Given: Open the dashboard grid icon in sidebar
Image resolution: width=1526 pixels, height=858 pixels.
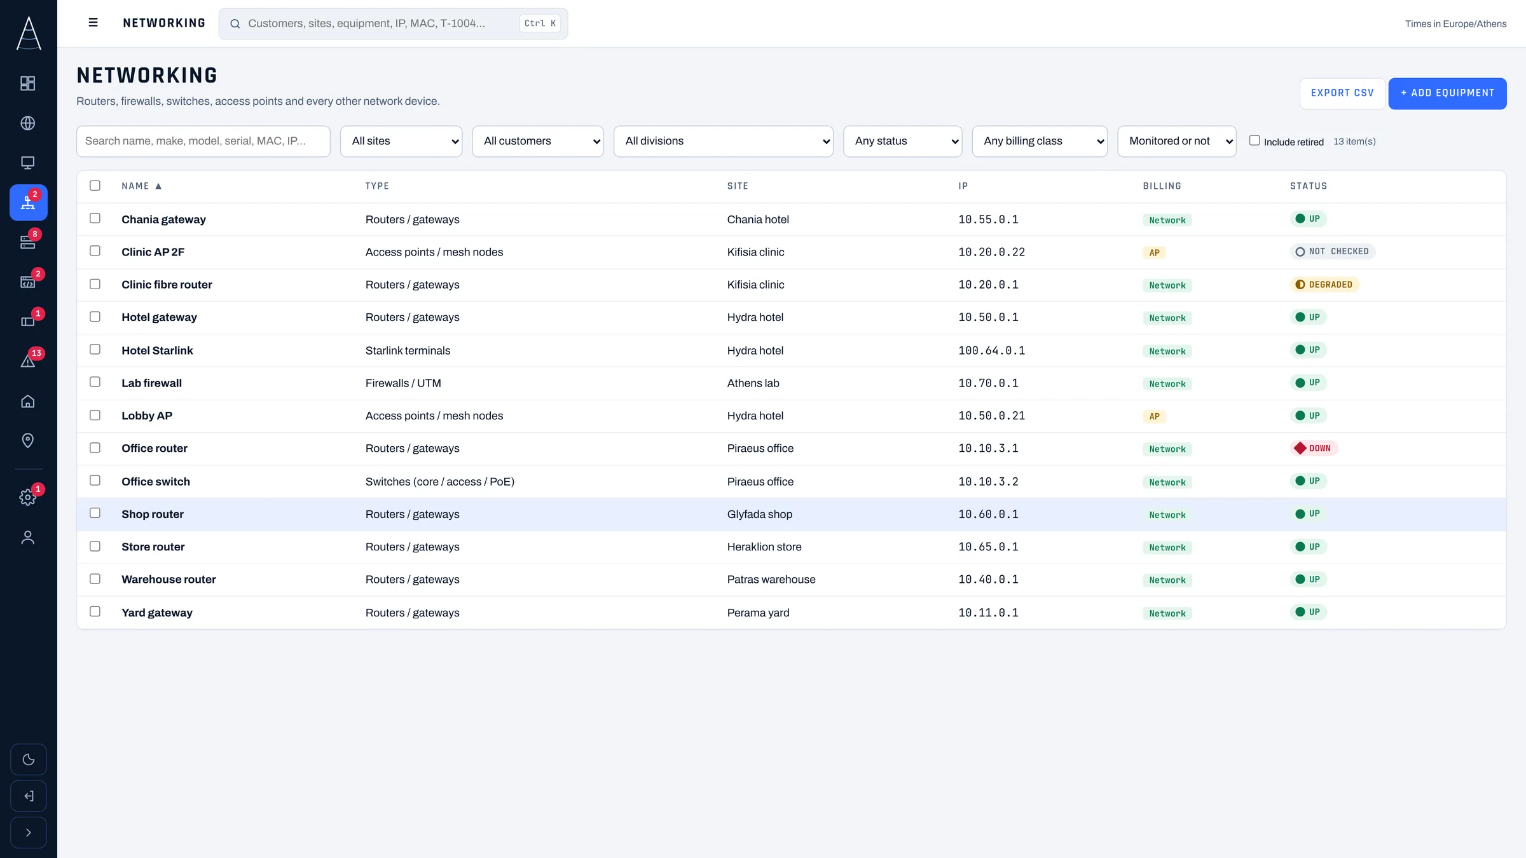Looking at the screenshot, I should tap(28, 83).
